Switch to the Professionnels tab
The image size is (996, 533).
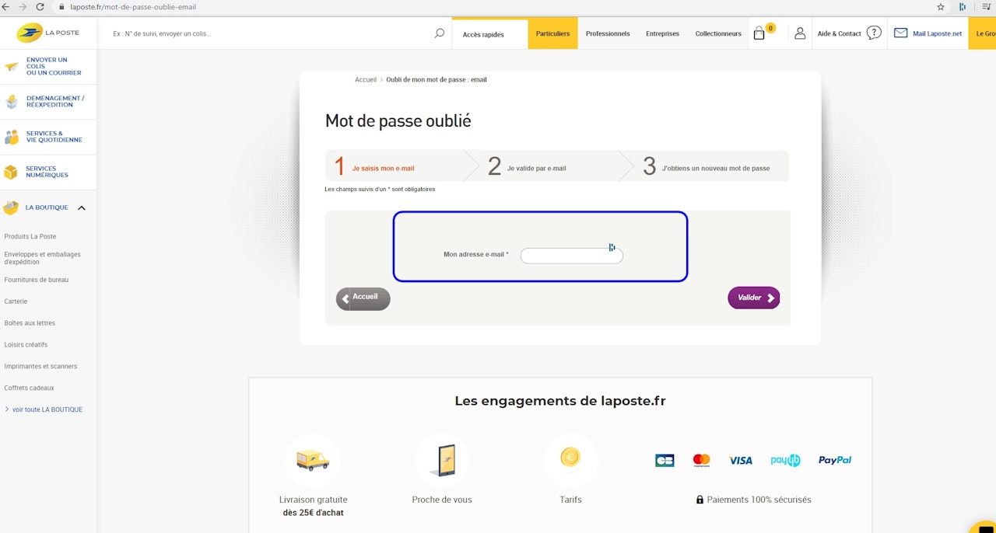coord(608,33)
